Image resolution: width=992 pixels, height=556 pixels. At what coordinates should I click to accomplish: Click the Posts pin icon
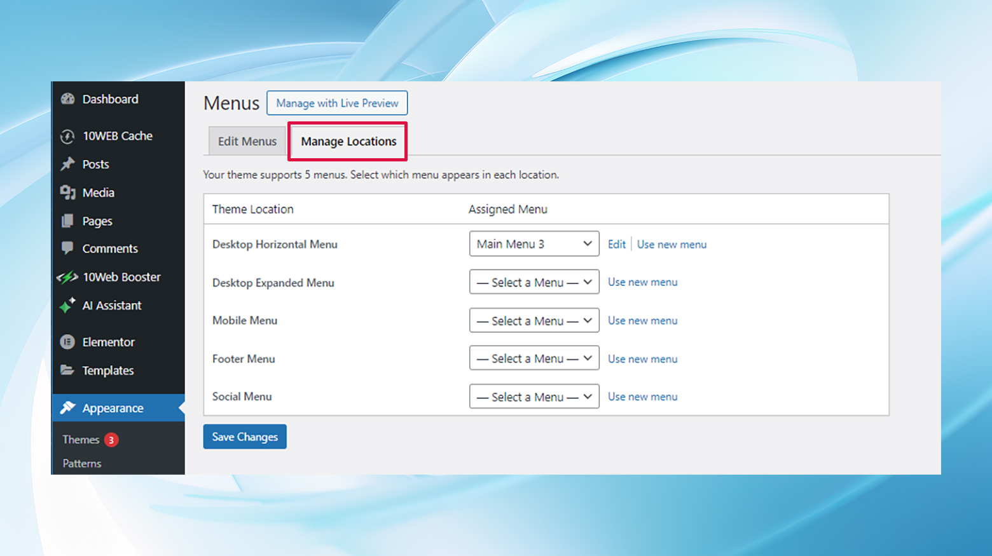click(x=68, y=164)
